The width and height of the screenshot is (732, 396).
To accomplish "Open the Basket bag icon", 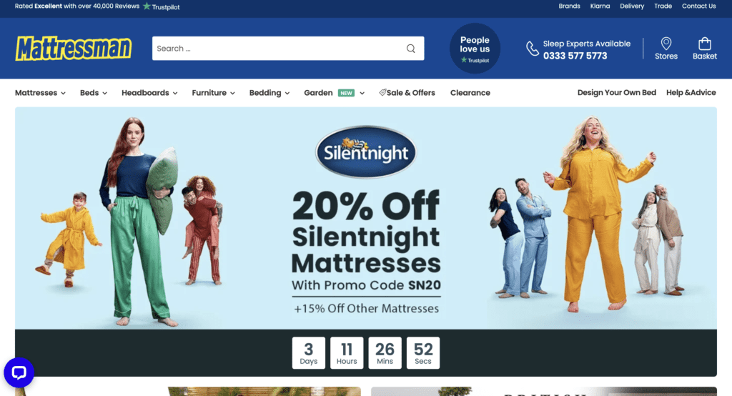I will point(704,44).
